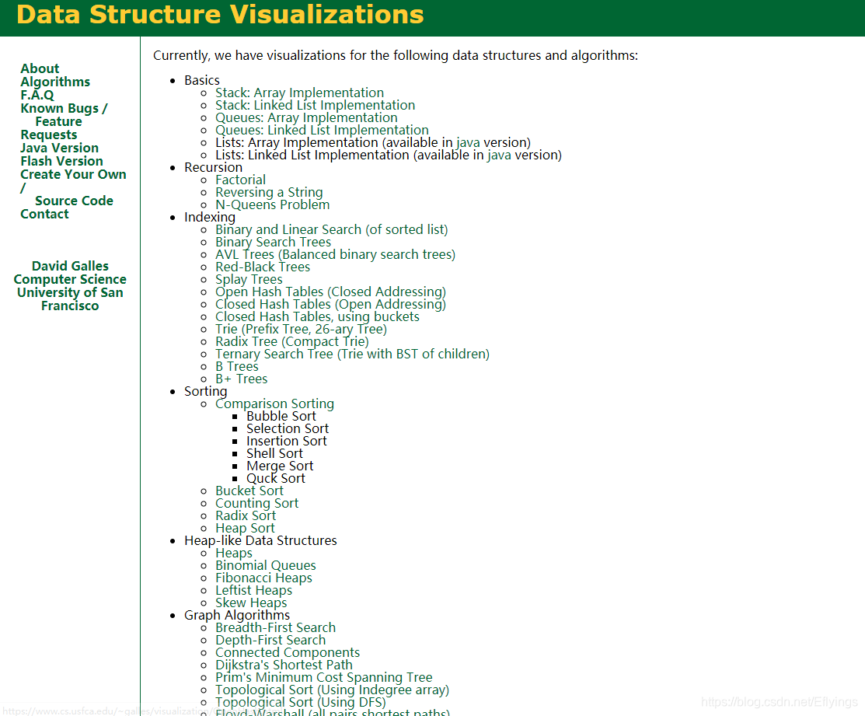Open David Galles homepage link
Viewport: 865px width, 716px height.
[x=70, y=266]
